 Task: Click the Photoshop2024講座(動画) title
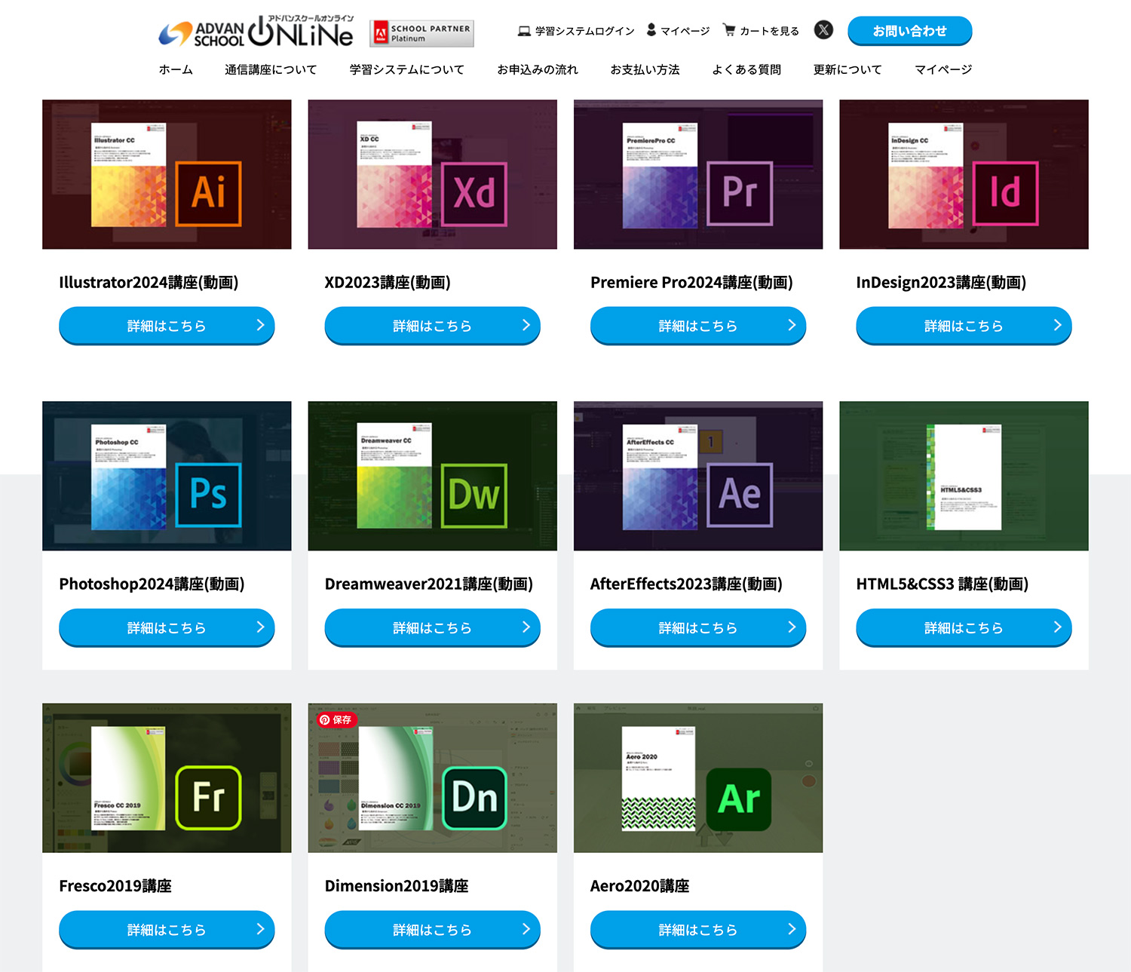(152, 584)
